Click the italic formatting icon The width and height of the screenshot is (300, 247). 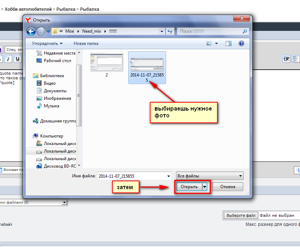[x=8, y=59]
